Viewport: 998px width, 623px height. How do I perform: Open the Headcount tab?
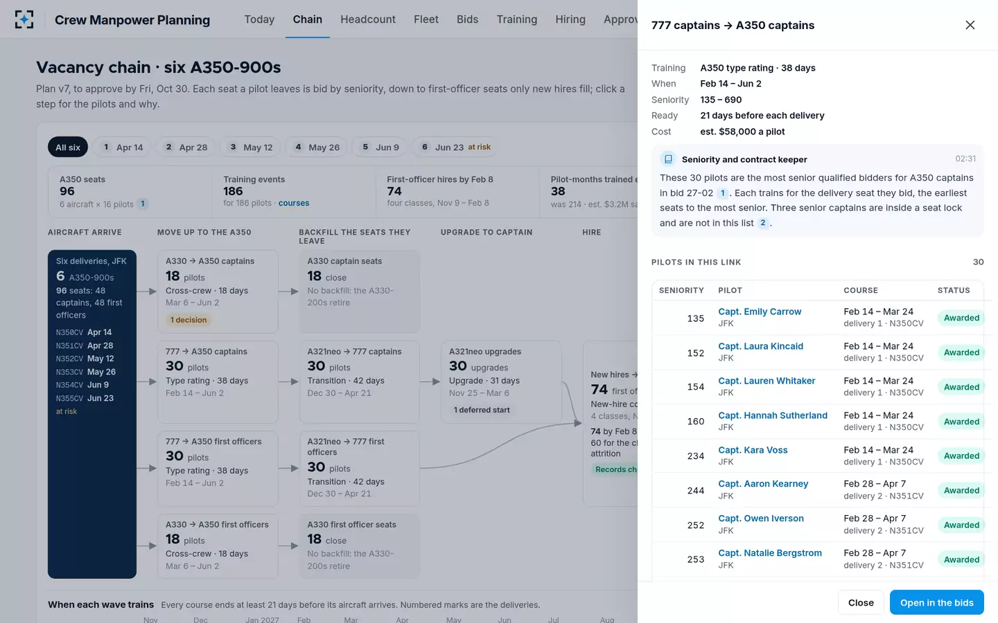click(368, 19)
